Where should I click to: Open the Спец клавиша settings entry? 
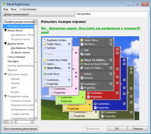16,57
